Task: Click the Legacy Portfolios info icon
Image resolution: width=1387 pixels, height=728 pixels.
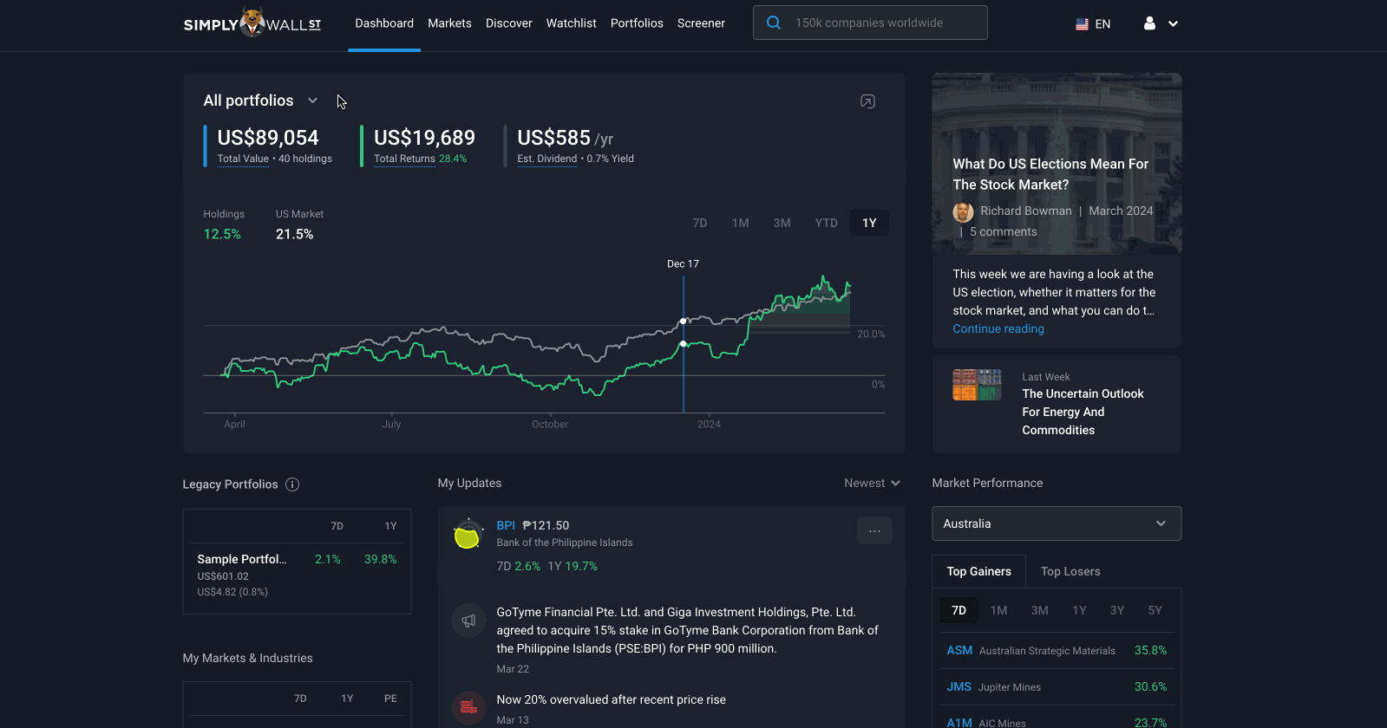Action: (292, 484)
